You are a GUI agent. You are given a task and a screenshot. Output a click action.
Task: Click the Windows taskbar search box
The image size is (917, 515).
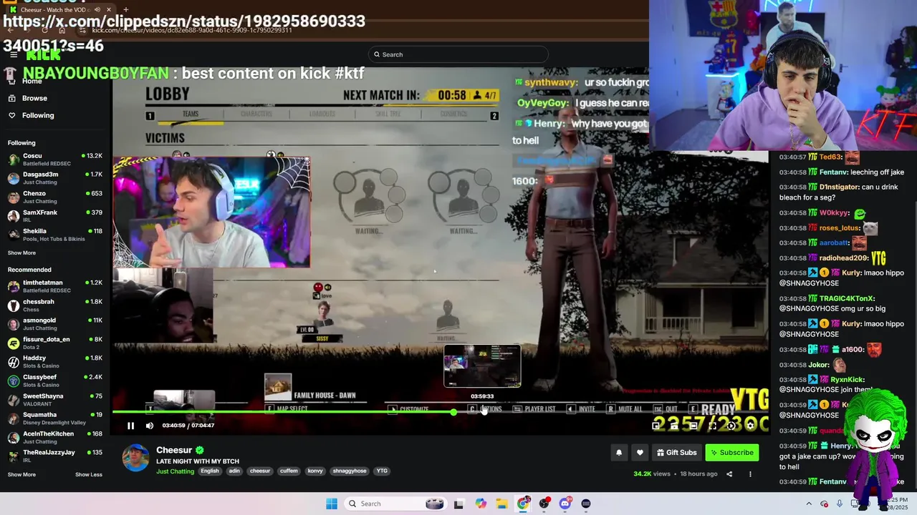pyautogui.click(x=395, y=504)
